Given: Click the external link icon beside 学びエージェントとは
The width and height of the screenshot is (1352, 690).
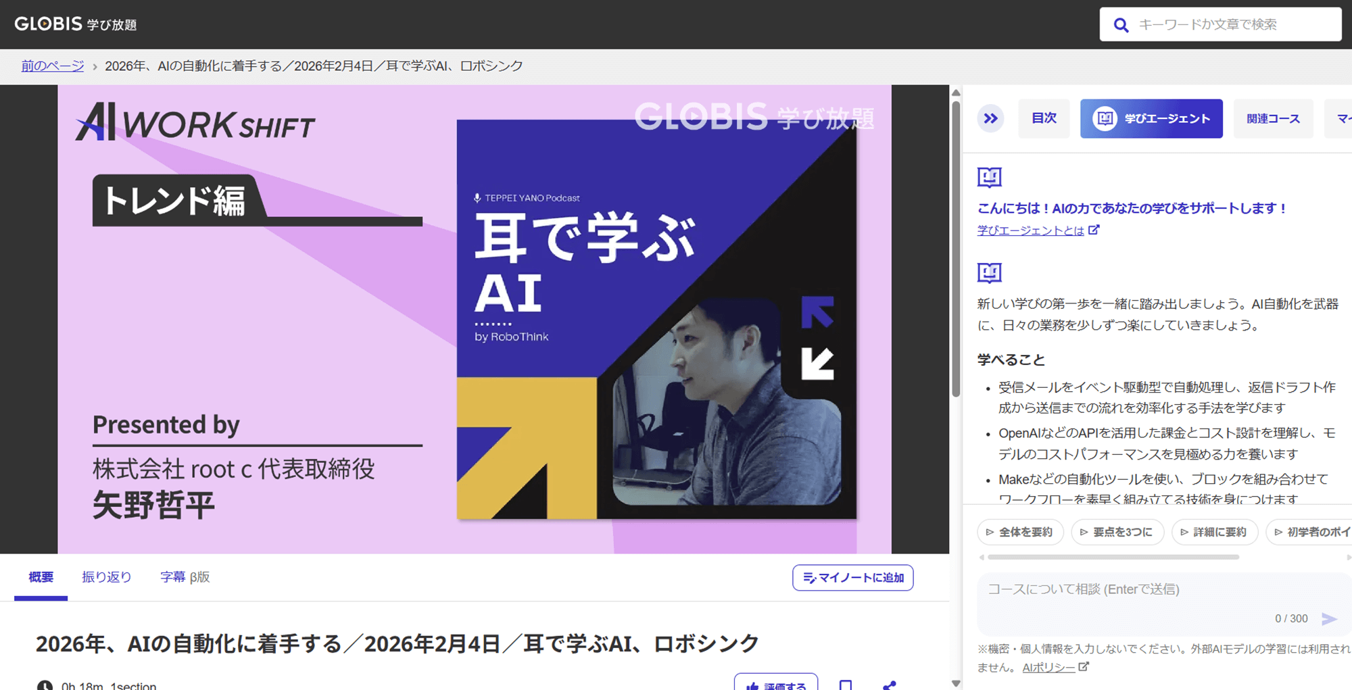Looking at the screenshot, I should tap(1094, 230).
